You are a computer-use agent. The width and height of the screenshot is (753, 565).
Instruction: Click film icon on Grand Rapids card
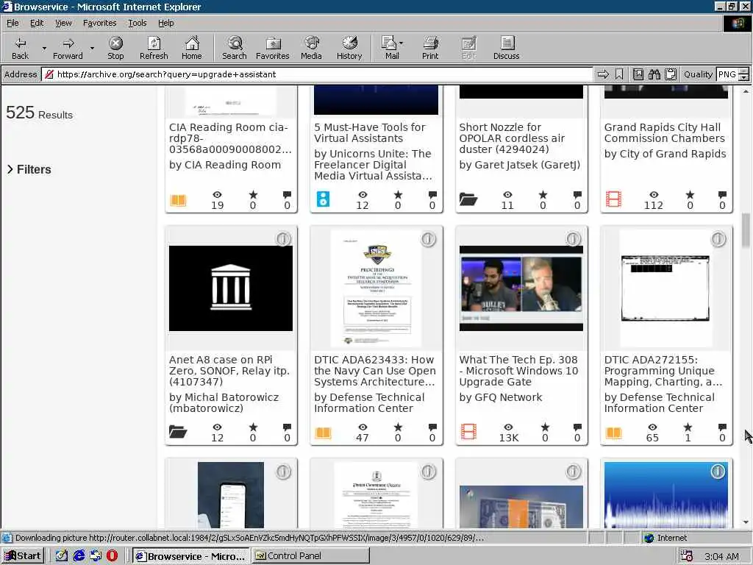point(613,199)
